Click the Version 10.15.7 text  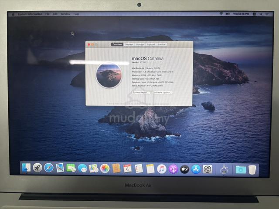click(139, 62)
